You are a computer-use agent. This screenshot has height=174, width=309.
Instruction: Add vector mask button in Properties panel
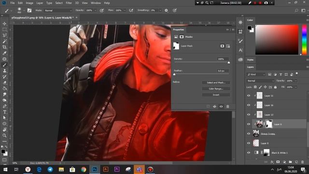228,46
